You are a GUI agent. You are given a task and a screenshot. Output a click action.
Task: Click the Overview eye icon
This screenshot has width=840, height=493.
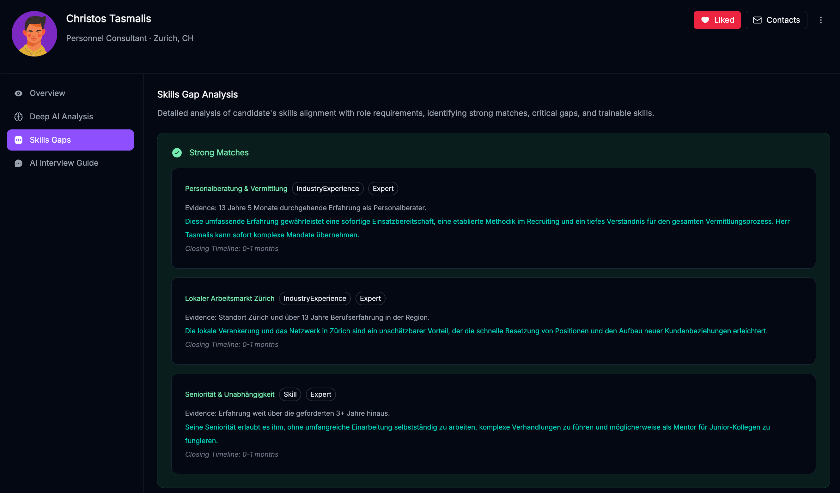[x=19, y=93]
